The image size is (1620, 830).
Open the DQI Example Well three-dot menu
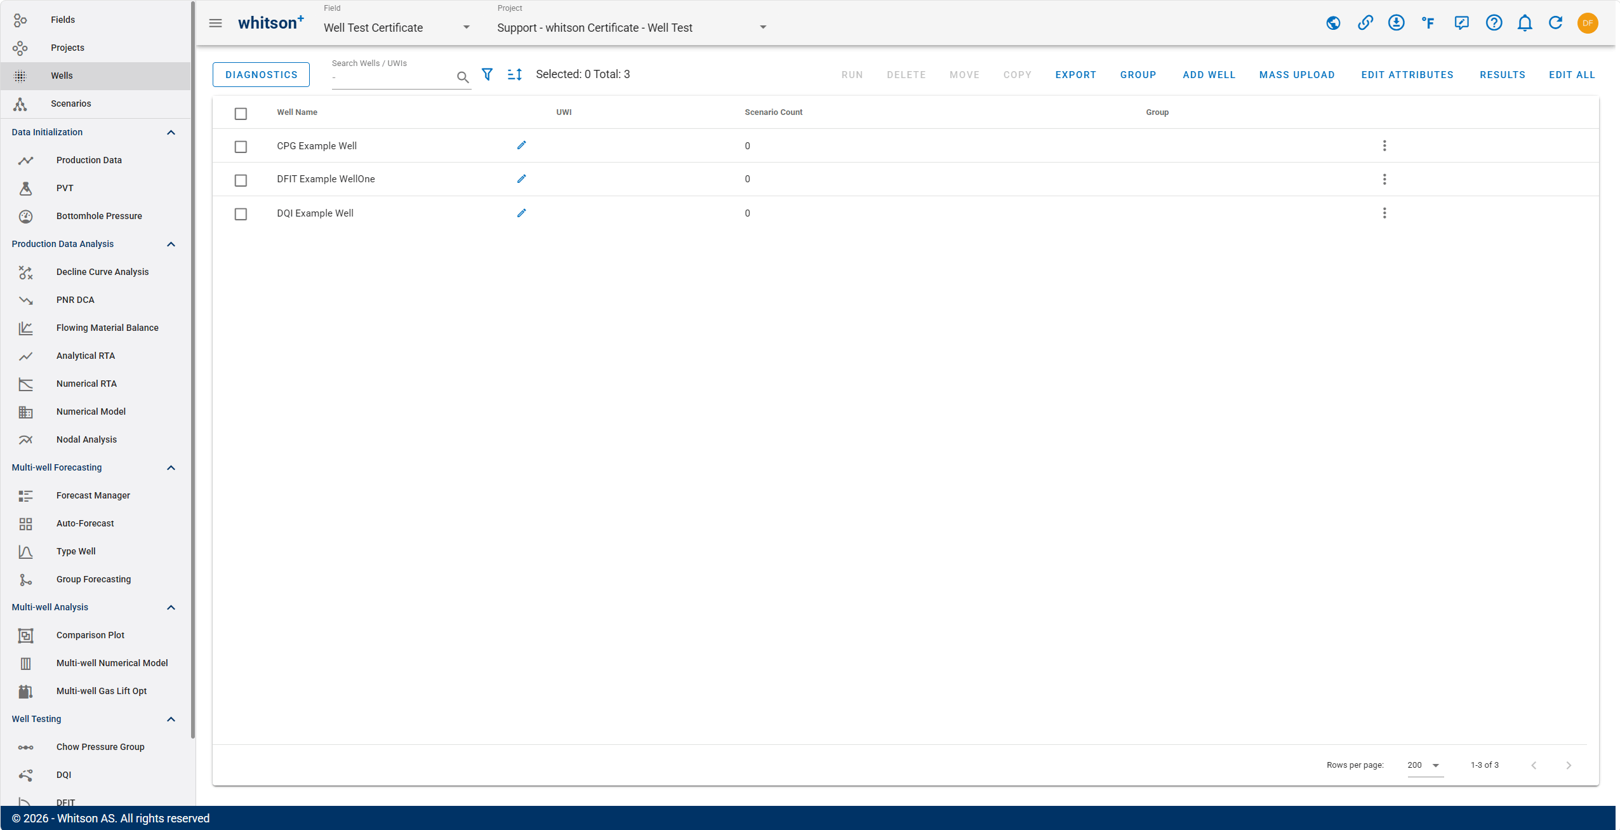pos(1384,213)
